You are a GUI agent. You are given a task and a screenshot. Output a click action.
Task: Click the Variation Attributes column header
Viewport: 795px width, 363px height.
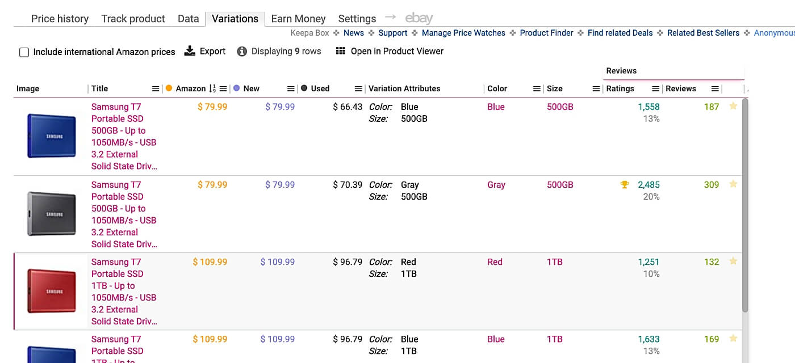404,88
